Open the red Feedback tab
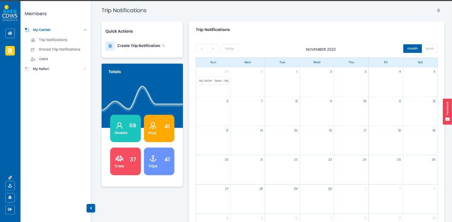452x222 pixels. (x=447, y=111)
